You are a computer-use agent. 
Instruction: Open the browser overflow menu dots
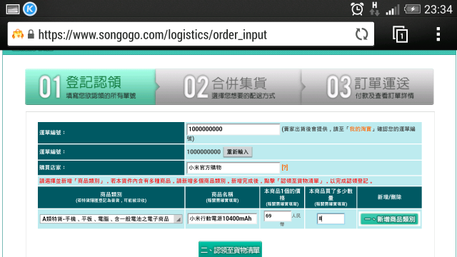point(438,34)
